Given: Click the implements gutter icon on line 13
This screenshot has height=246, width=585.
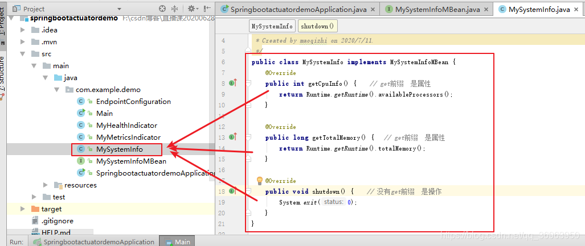Looking at the screenshot, I should tap(233, 137).
